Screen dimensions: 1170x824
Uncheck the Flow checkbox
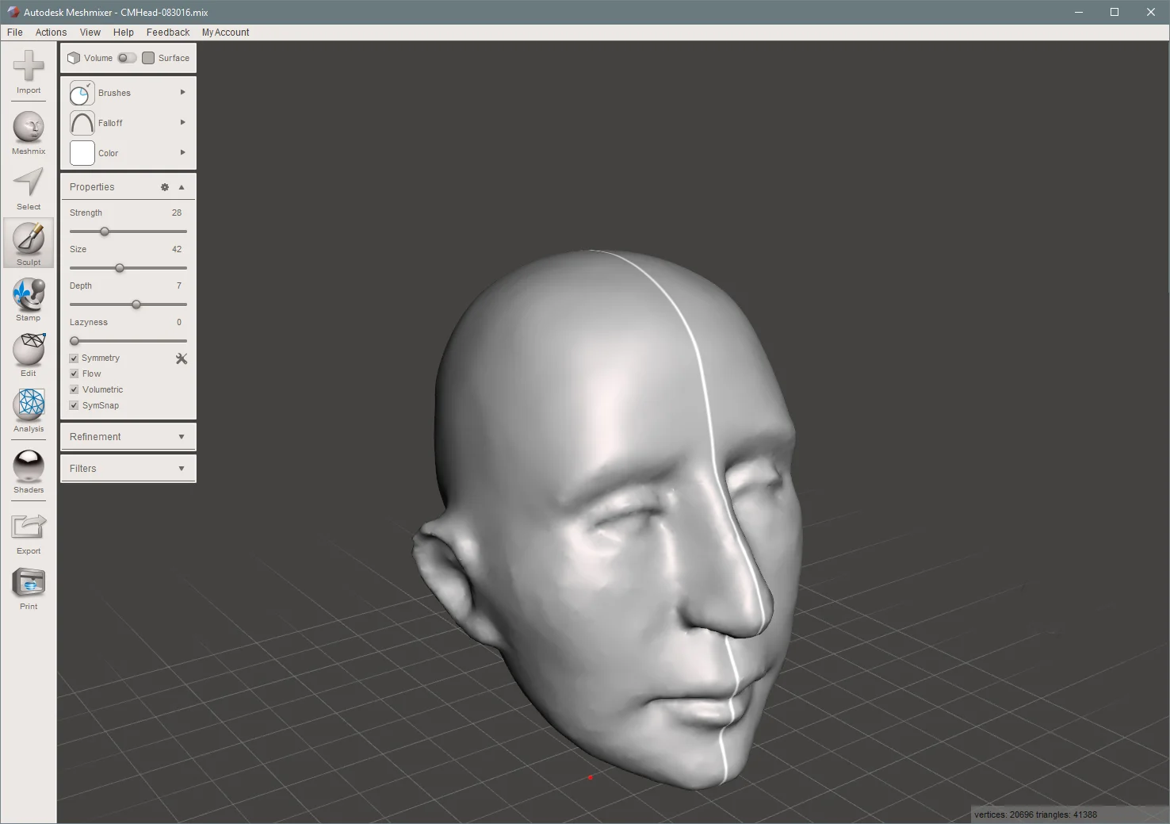coord(74,374)
